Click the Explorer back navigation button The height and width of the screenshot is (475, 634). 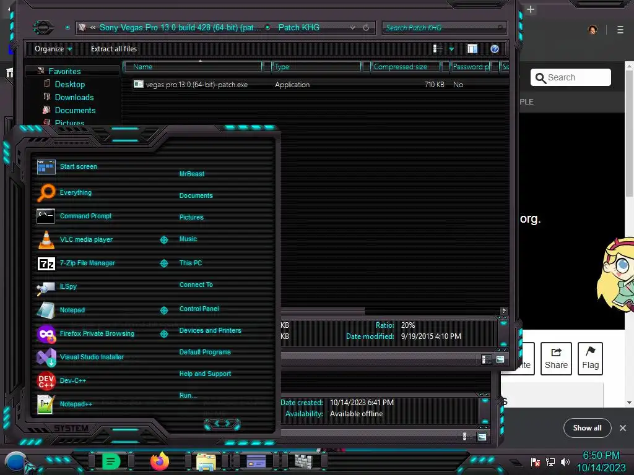(43, 27)
